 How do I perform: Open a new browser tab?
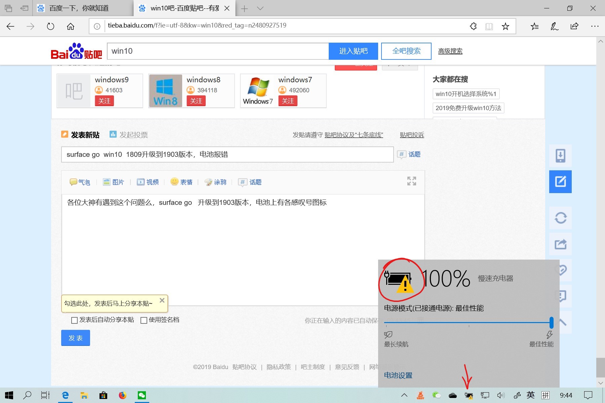point(244,9)
